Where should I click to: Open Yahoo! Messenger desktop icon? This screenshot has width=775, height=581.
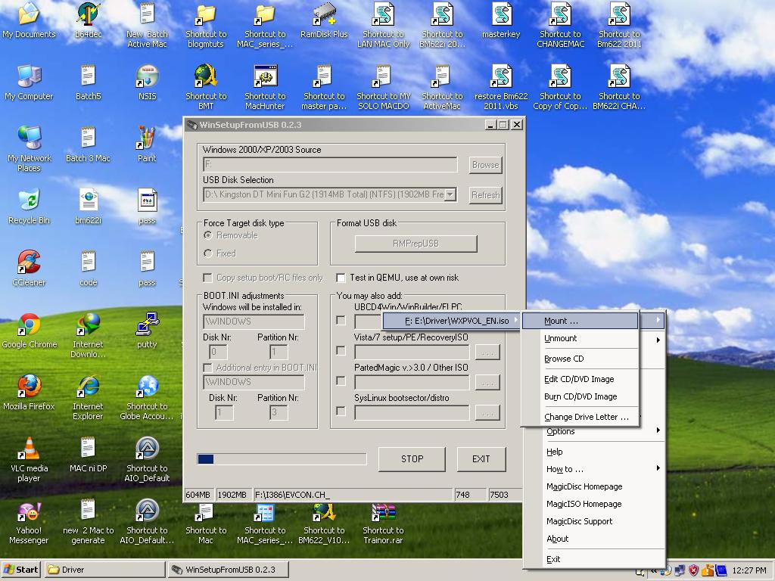pyautogui.click(x=29, y=522)
